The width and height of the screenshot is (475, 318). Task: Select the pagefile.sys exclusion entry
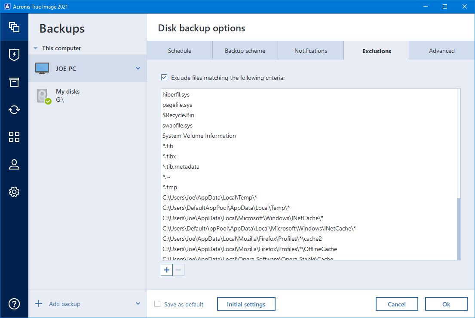coord(309,105)
